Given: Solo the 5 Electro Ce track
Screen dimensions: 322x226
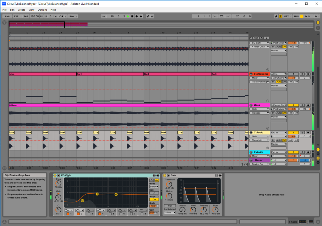Looking at the screenshot, I should pyautogui.click(x=302, y=74).
